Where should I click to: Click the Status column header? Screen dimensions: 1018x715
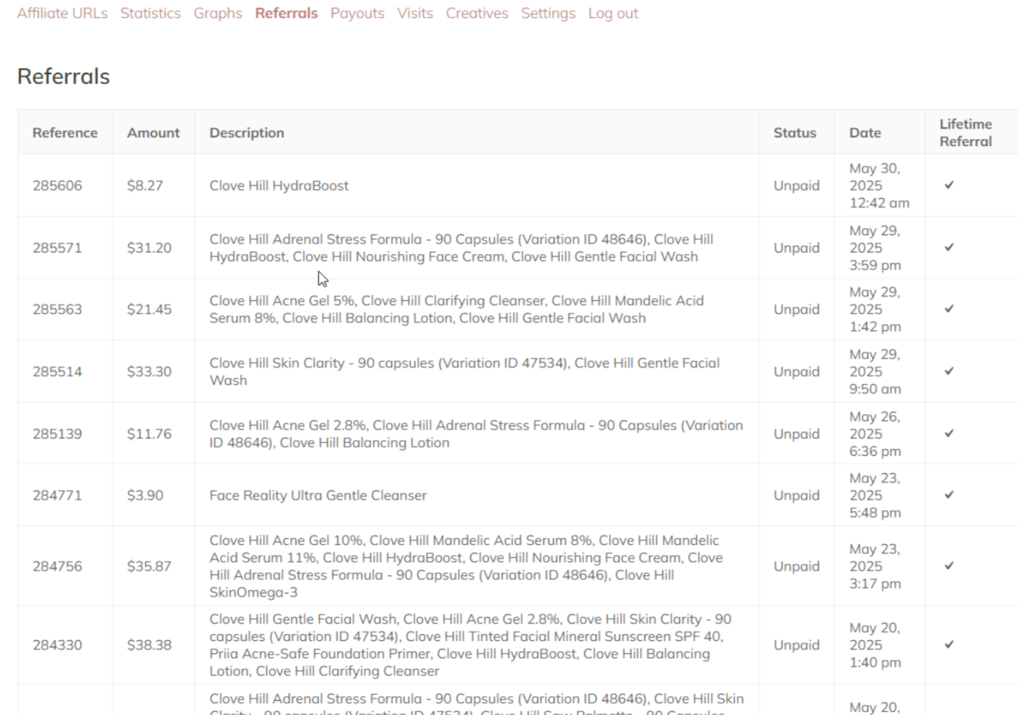tap(795, 132)
